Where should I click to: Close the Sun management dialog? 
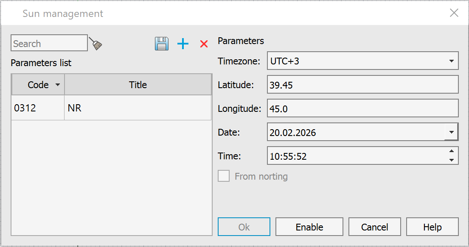[x=454, y=13]
